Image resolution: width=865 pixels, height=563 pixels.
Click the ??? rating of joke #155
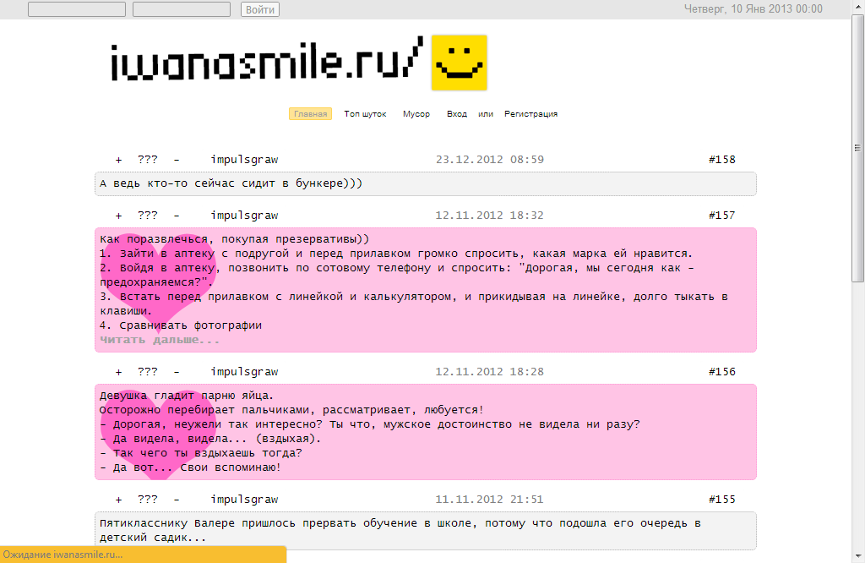click(x=147, y=500)
